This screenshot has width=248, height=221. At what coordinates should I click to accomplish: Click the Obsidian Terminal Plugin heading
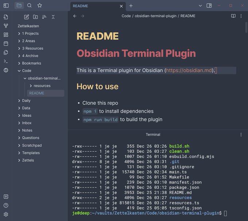136,53
